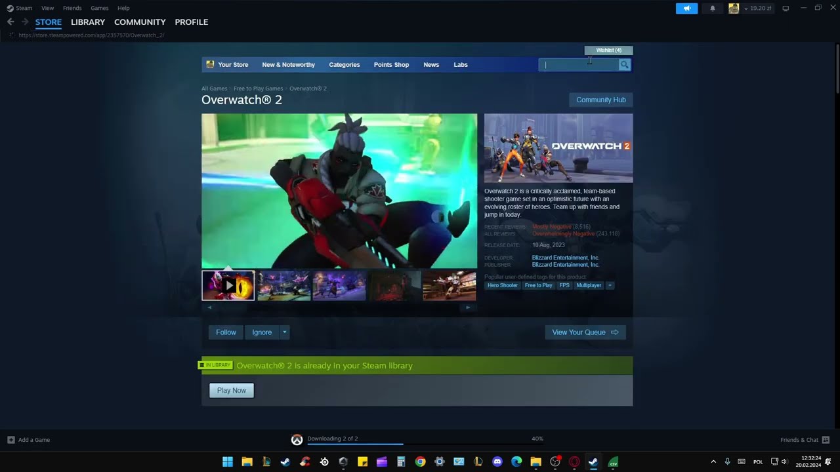Click View Your Queue
Viewport: 840px width, 472px height.
(x=585, y=332)
